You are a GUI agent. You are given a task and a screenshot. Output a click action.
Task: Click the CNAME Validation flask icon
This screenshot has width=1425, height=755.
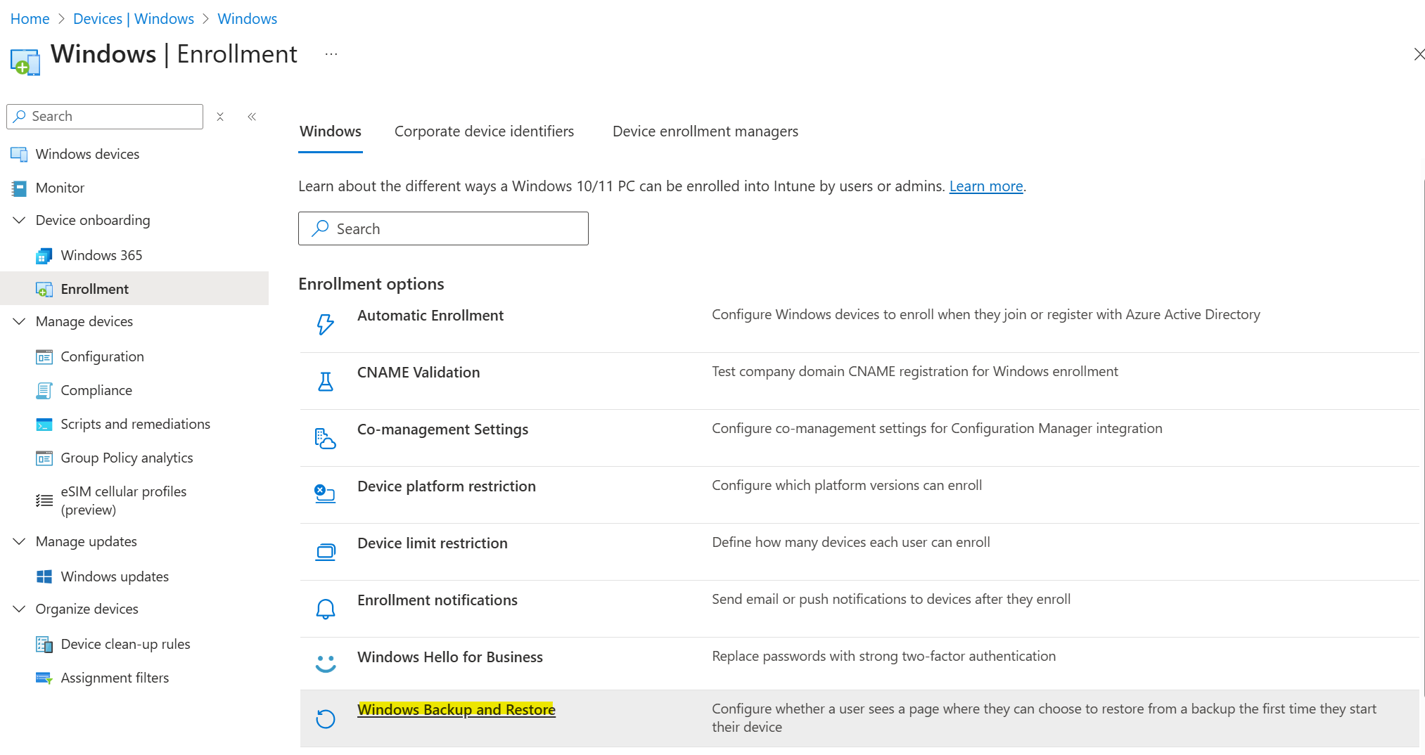pyautogui.click(x=325, y=380)
